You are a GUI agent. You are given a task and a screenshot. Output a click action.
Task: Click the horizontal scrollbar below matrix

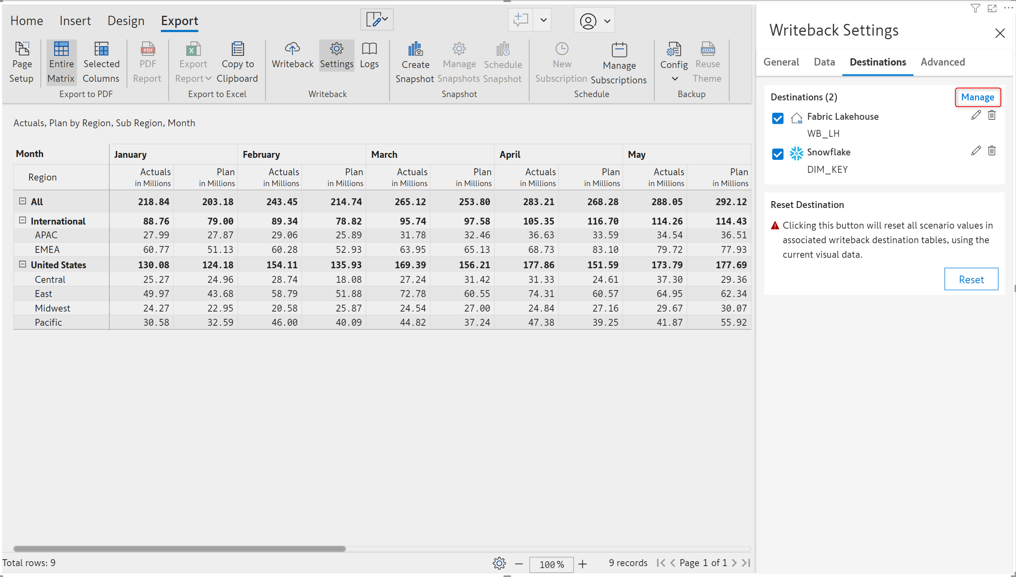pos(179,549)
